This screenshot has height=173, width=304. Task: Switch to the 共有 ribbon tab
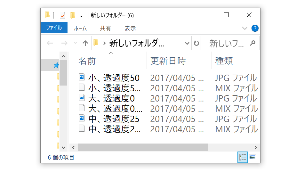[x=106, y=28]
